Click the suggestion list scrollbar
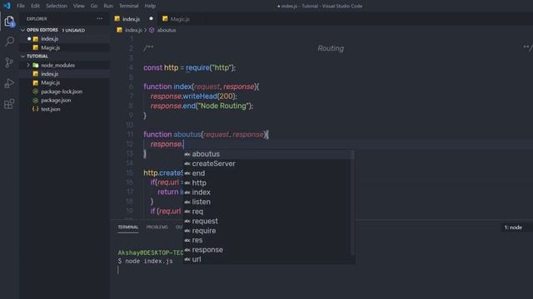 (x=352, y=203)
